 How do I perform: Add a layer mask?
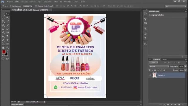pyautogui.click(x=168, y=105)
